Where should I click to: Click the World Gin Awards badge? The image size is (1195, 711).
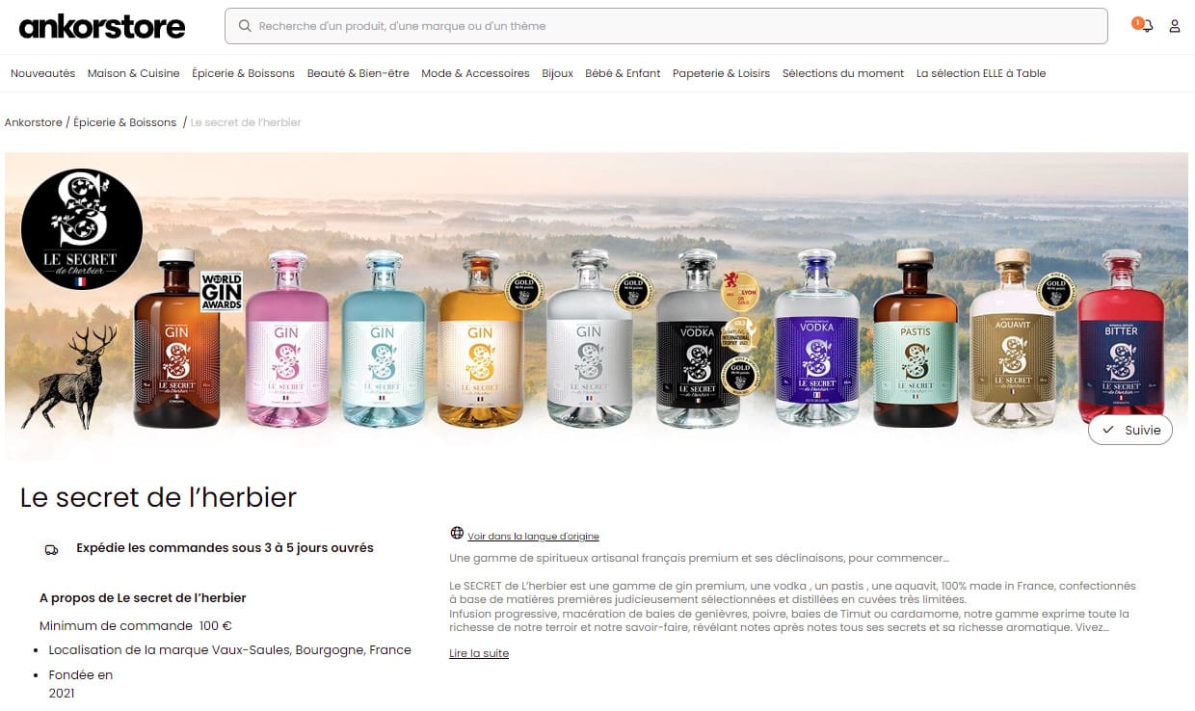click(221, 292)
